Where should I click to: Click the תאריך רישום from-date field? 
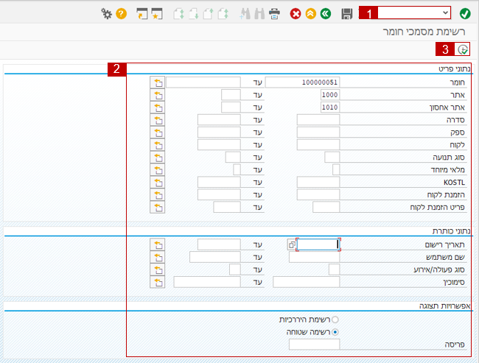click(x=318, y=245)
